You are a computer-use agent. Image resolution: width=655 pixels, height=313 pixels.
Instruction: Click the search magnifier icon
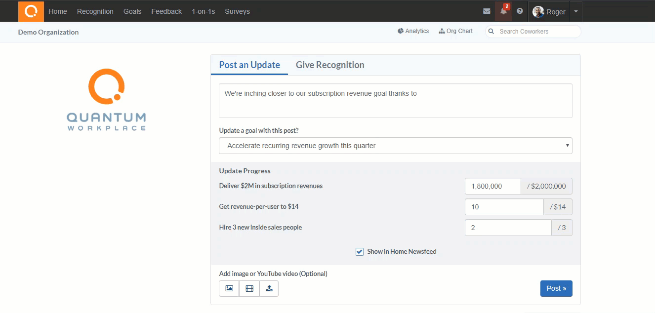491,32
